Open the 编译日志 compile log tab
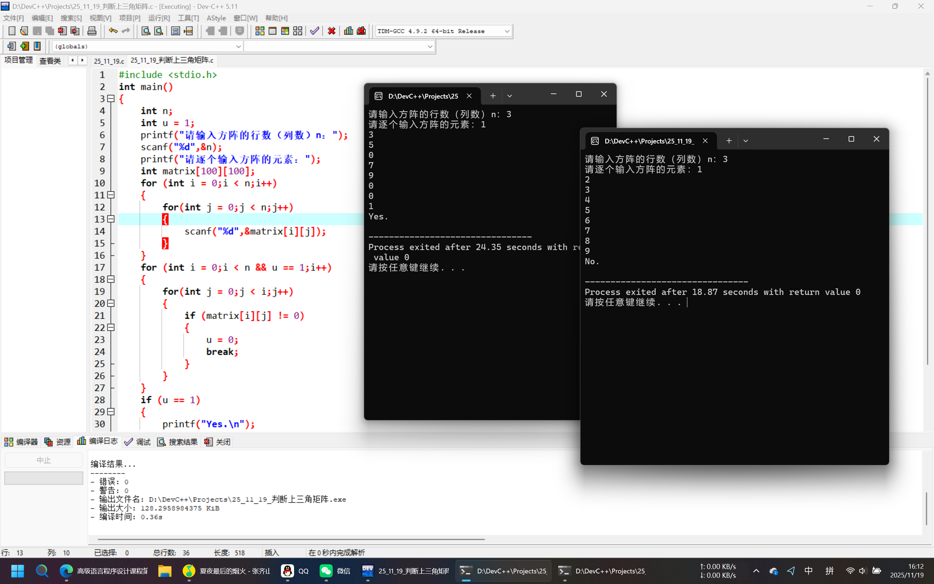The width and height of the screenshot is (934, 584). 98,442
